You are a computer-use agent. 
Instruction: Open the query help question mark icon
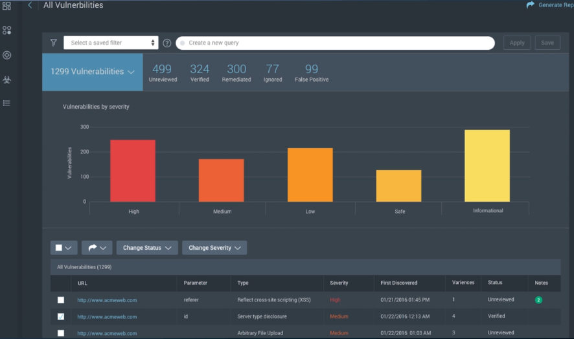(x=167, y=43)
